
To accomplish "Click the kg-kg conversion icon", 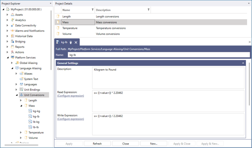I will click(x=30, y=111).
